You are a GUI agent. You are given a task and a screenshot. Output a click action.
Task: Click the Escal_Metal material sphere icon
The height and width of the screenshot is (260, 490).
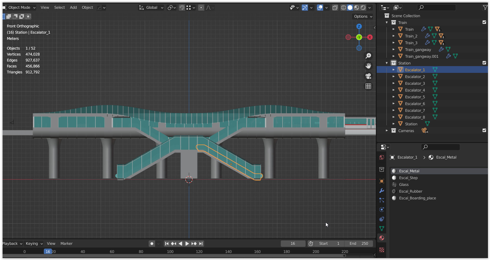[x=394, y=171]
